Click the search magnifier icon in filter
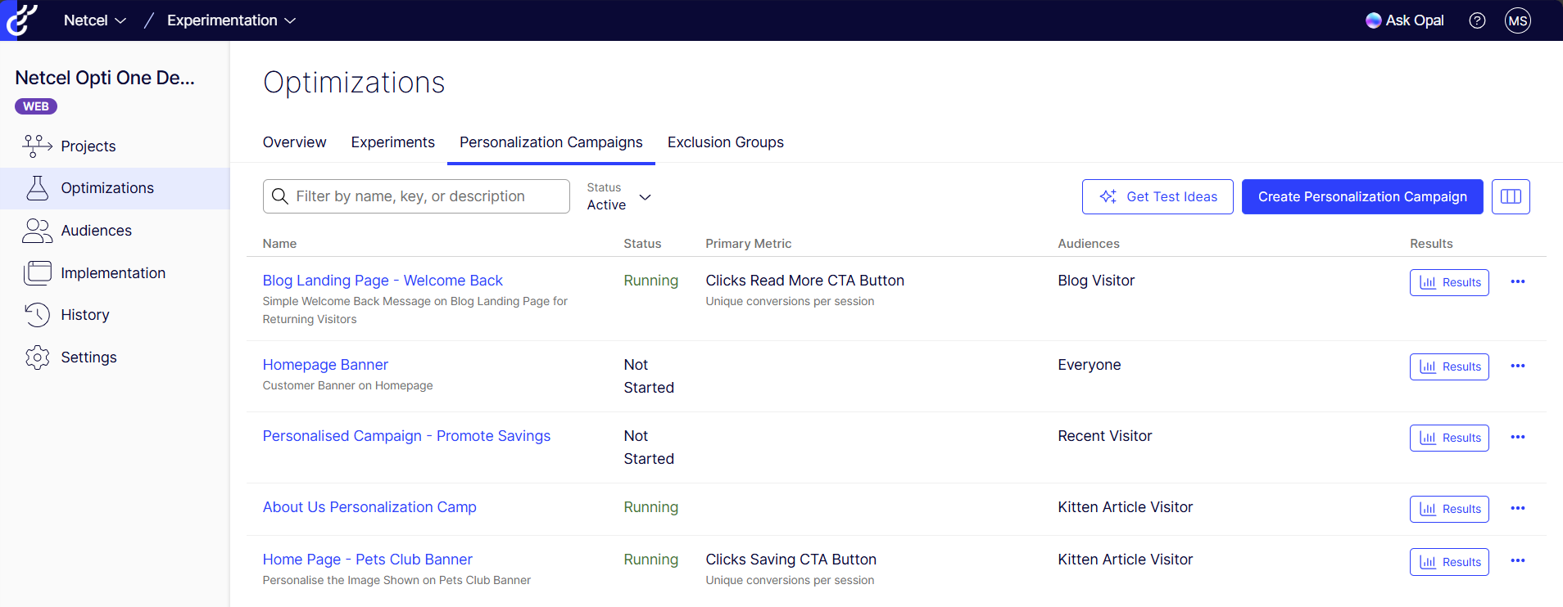Image resolution: width=1563 pixels, height=607 pixels. click(x=279, y=196)
